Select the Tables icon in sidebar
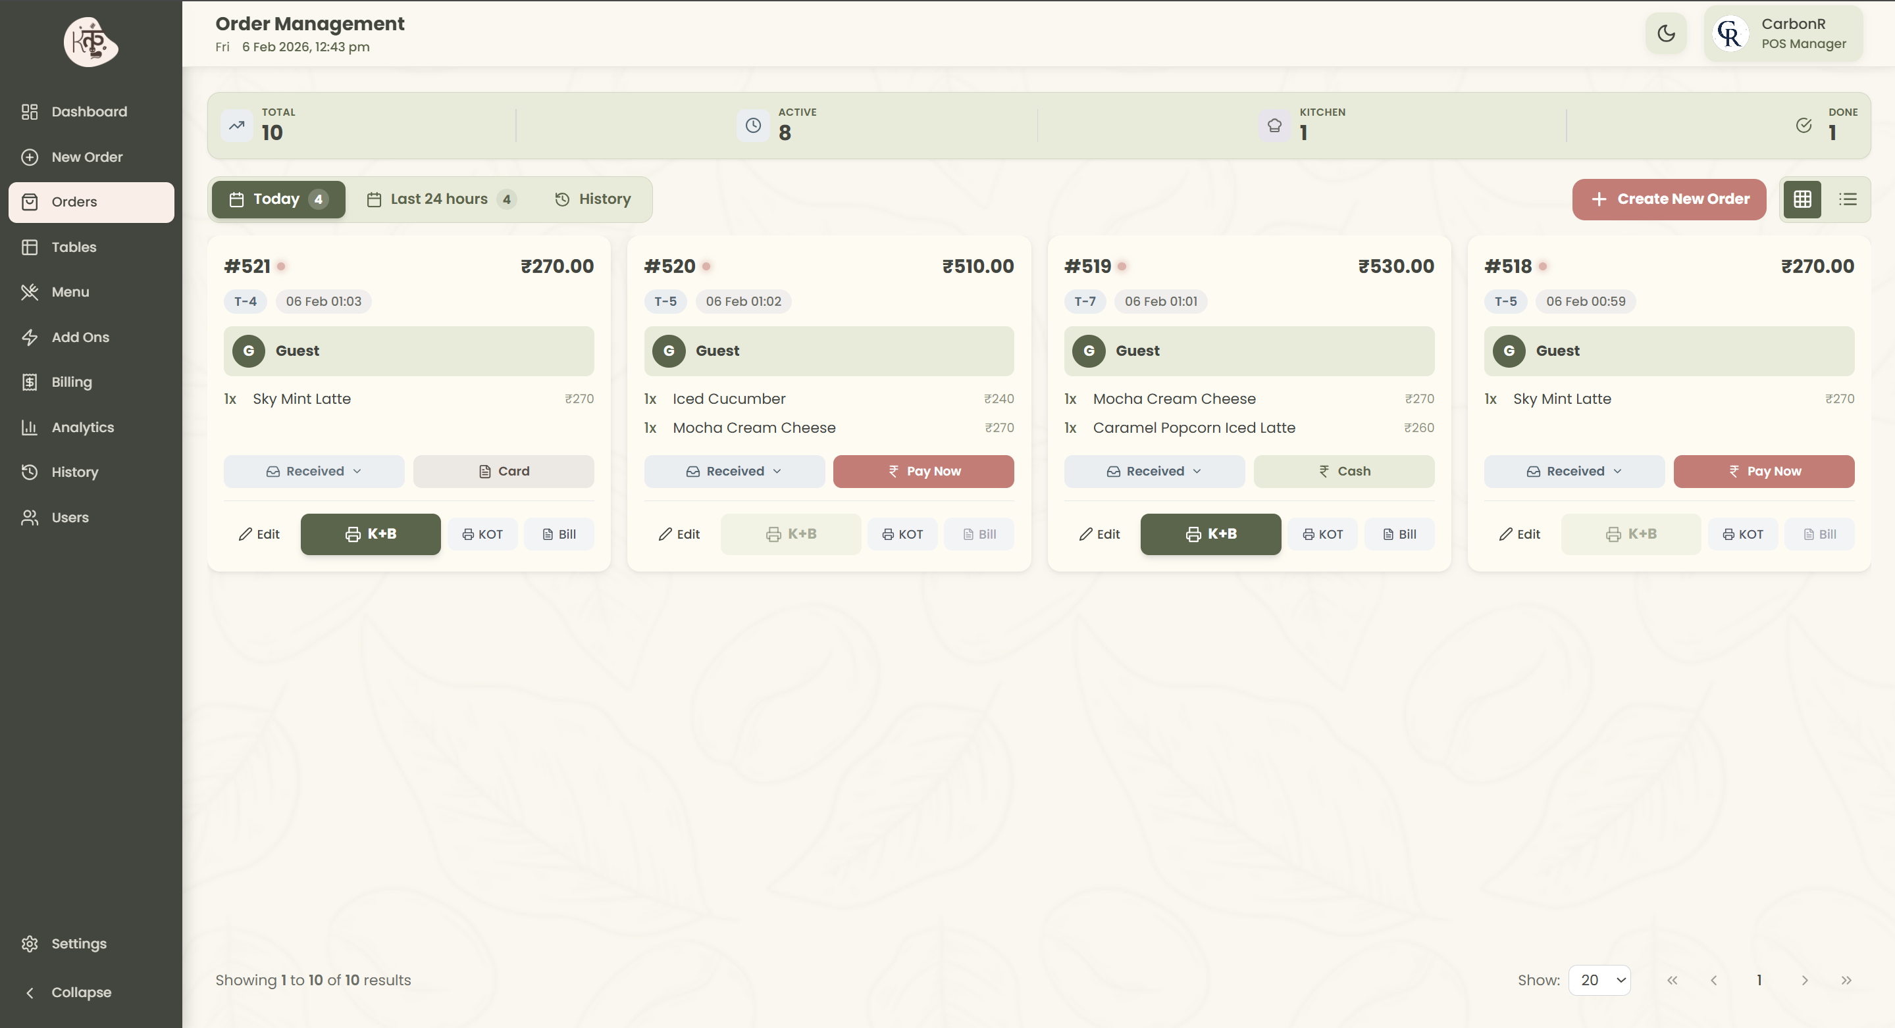 coord(30,247)
